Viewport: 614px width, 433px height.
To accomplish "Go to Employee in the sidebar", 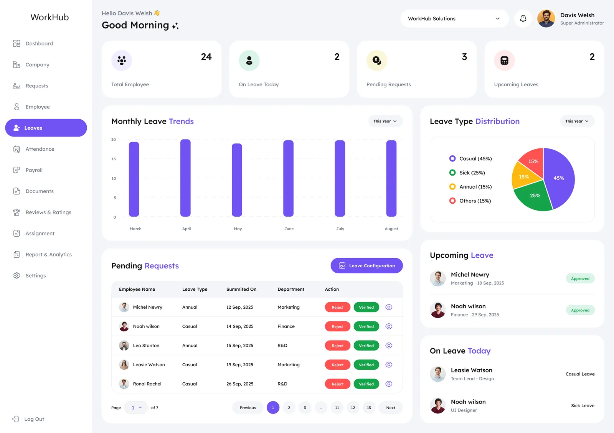I will click(x=38, y=107).
